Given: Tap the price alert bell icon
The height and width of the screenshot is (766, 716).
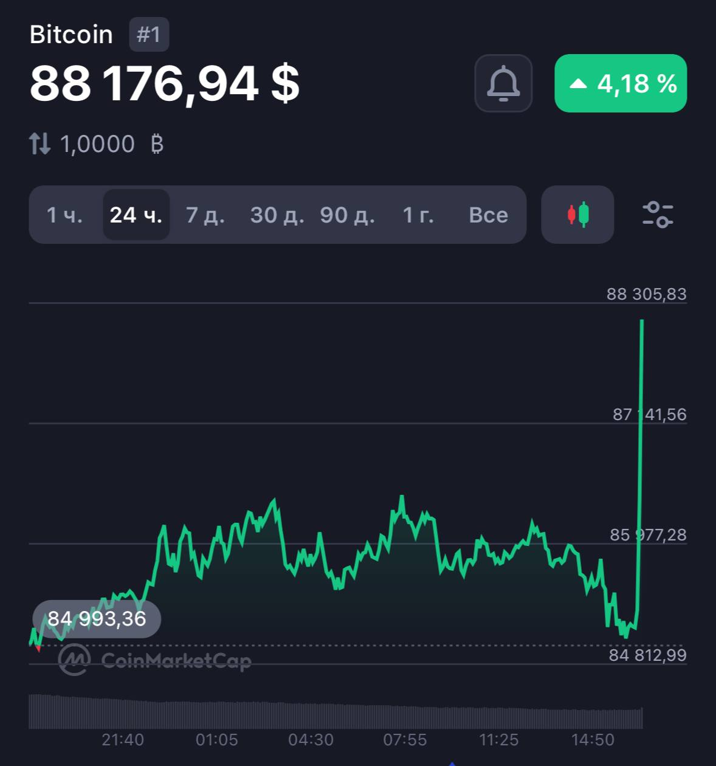Looking at the screenshot, I should 503,83.
